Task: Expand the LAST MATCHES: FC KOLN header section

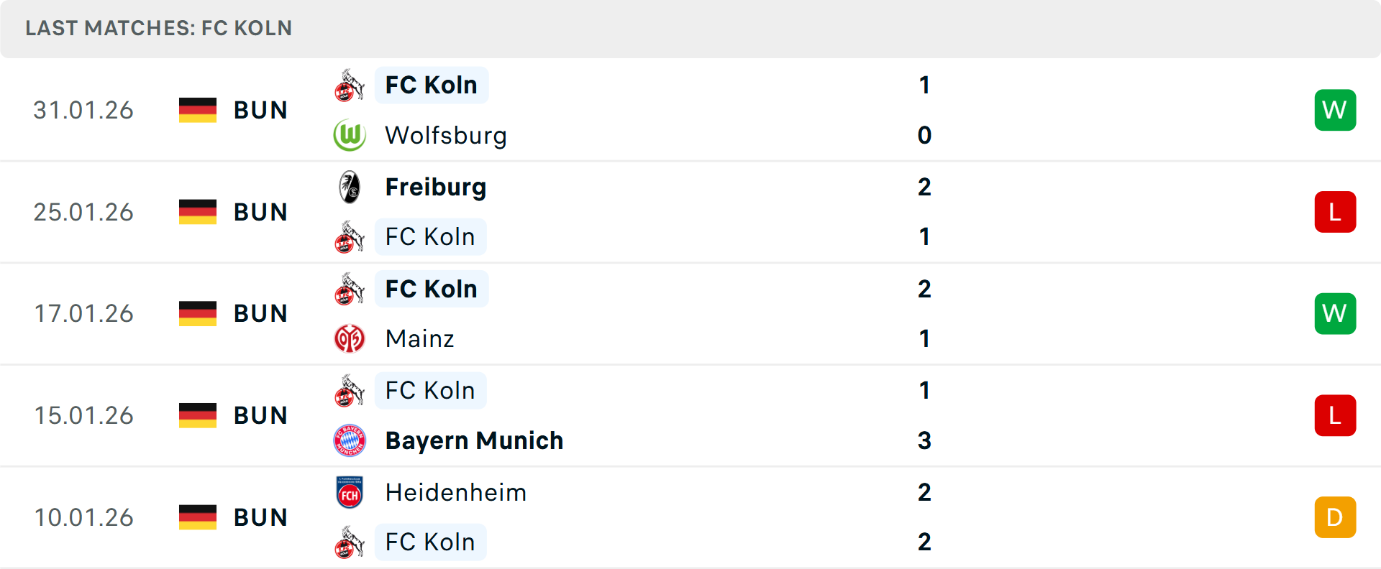Action: tap(159, 29)
